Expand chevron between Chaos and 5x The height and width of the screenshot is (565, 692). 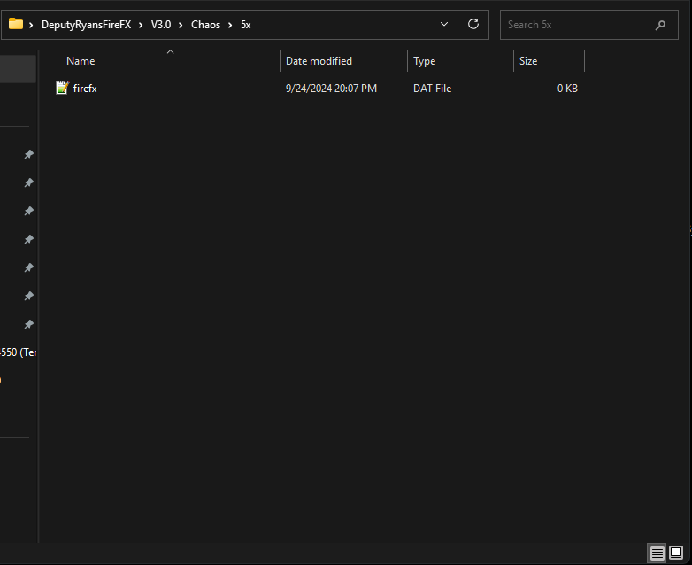pos(230,25)
